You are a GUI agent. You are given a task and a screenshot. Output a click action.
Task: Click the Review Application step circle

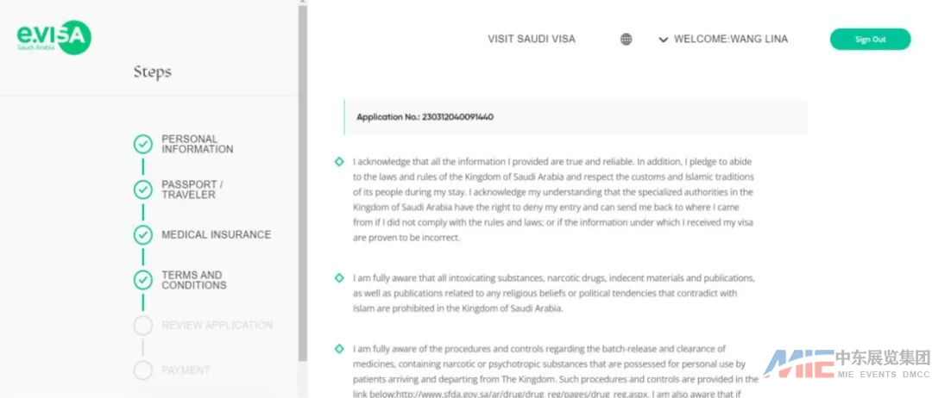click(143, 326)
